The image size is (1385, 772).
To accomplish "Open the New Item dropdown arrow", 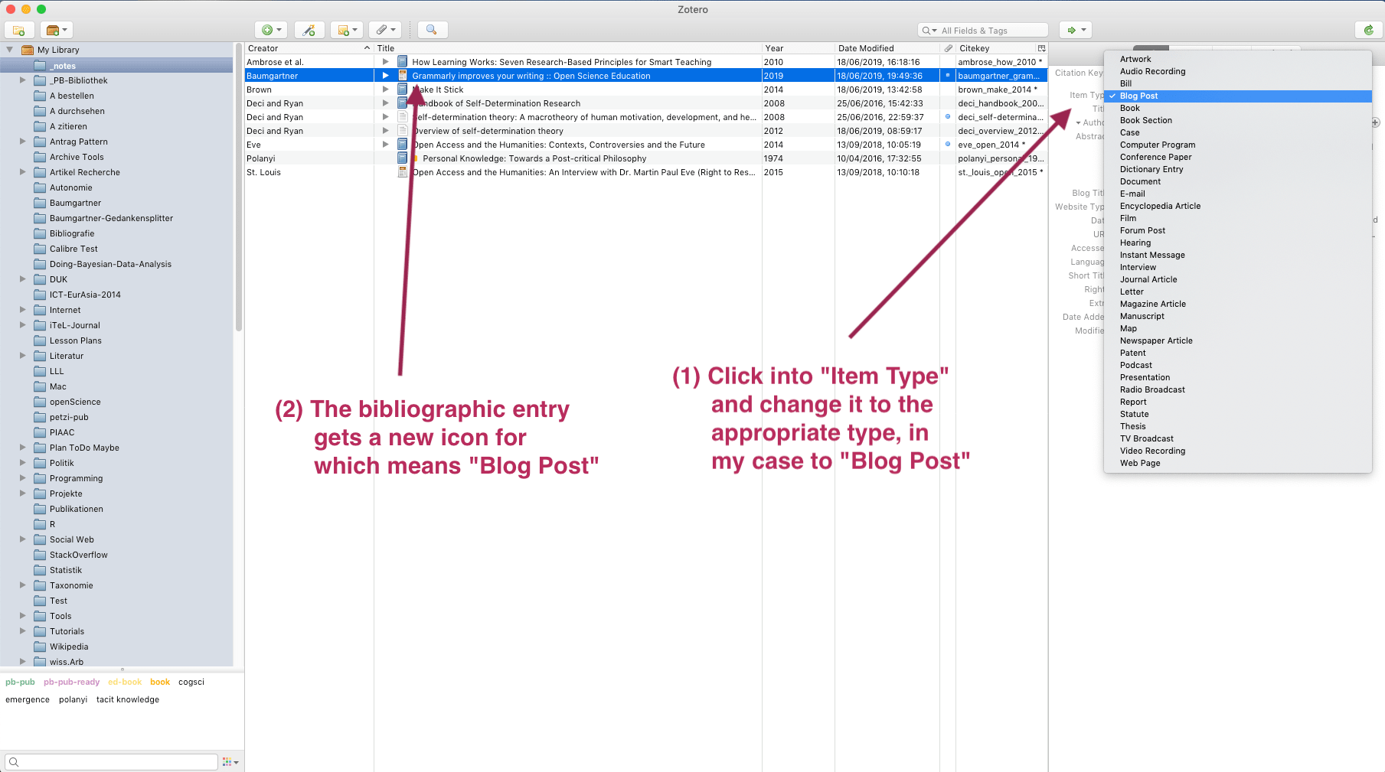I will 277,29.
